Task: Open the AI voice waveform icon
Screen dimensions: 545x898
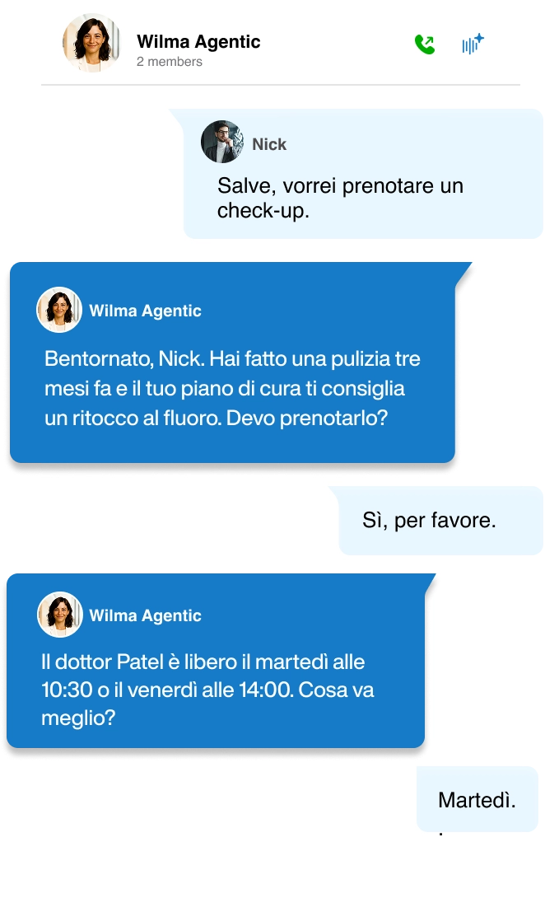Action: click(473, 44)
